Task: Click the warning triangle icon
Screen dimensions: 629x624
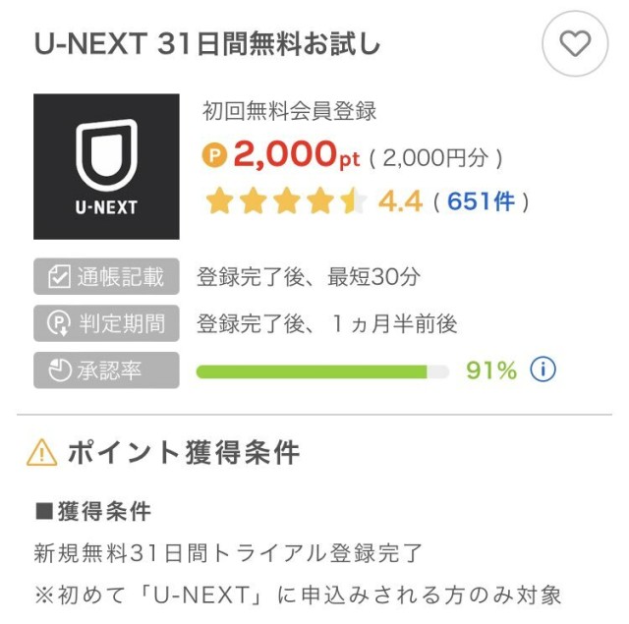Action: point(42,452)
